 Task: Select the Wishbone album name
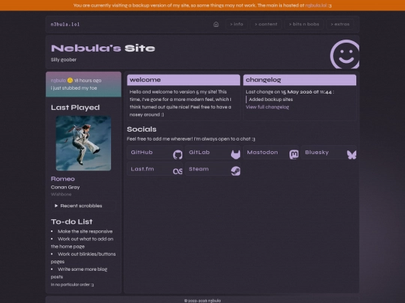61,195
